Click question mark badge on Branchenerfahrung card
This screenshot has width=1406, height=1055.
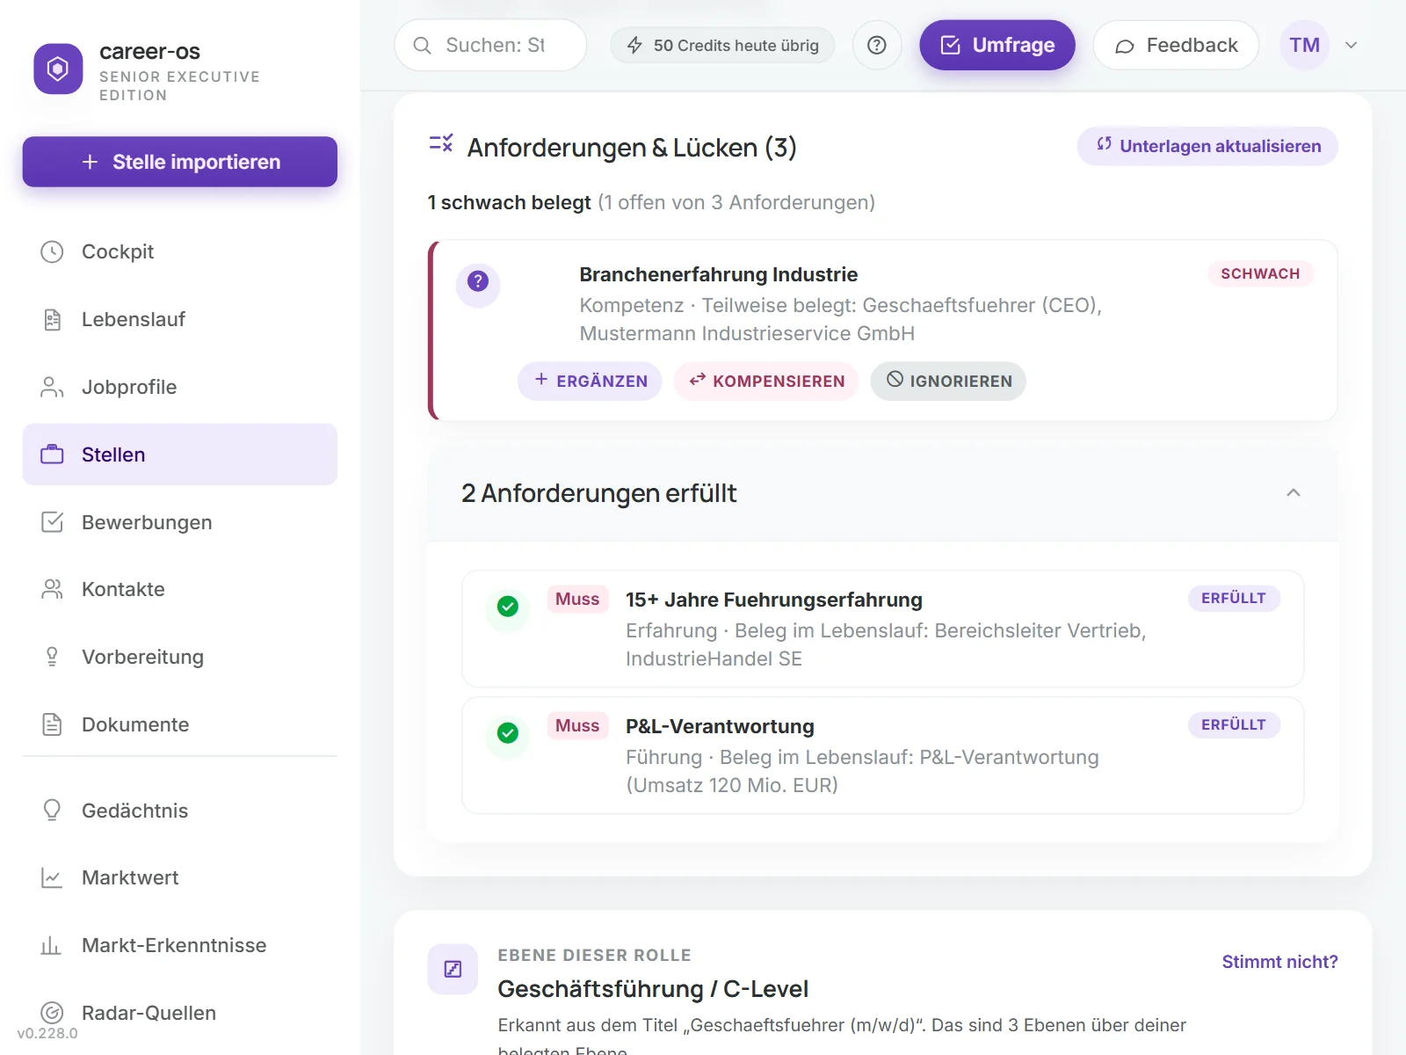pyautogui.click(x=478, y=281)
